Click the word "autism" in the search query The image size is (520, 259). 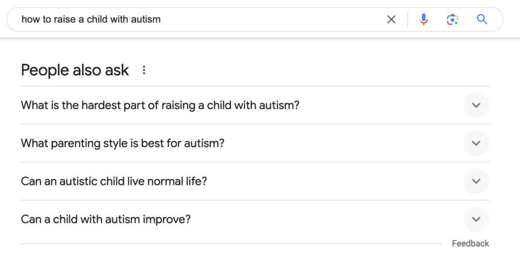tap(146, 19)
